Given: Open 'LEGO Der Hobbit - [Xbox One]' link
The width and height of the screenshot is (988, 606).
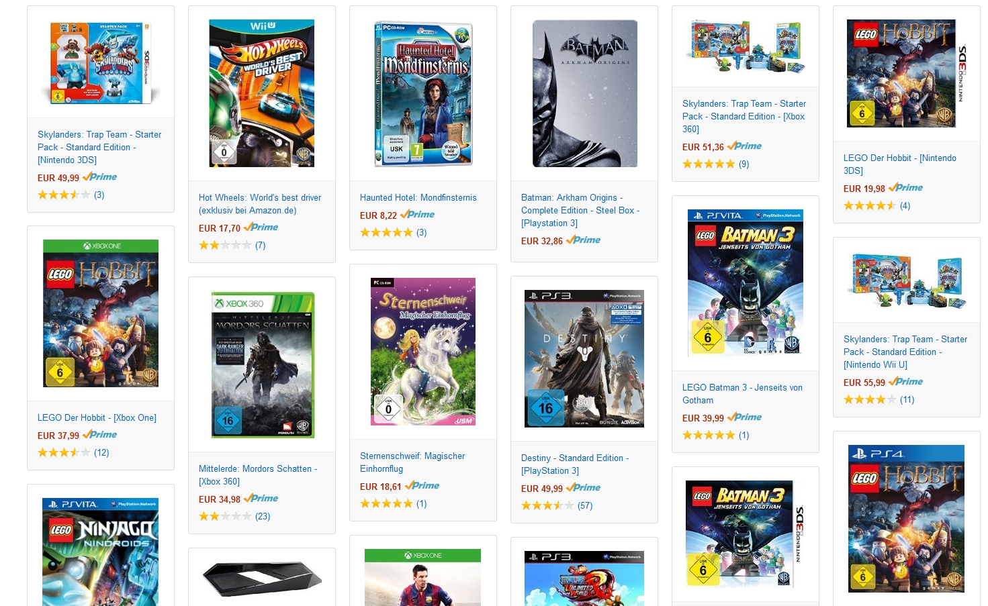Looking at the screenshot, I should click(x=97, y=417).
